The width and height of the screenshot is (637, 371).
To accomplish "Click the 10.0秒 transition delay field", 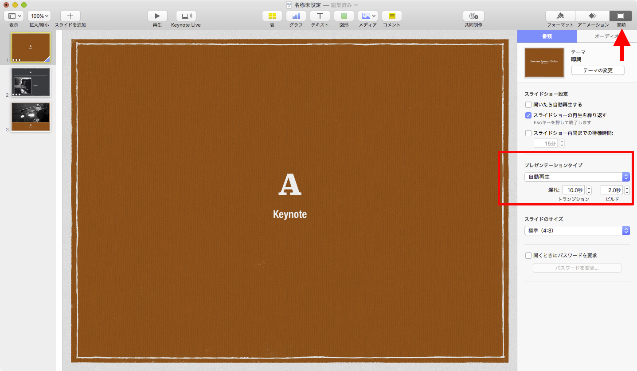I will point(573,190).
